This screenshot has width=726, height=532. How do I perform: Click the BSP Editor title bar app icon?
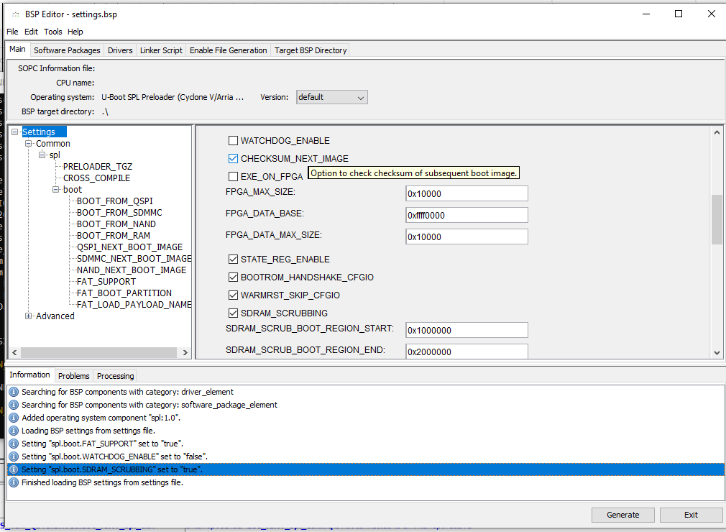[x=16, y=14]
